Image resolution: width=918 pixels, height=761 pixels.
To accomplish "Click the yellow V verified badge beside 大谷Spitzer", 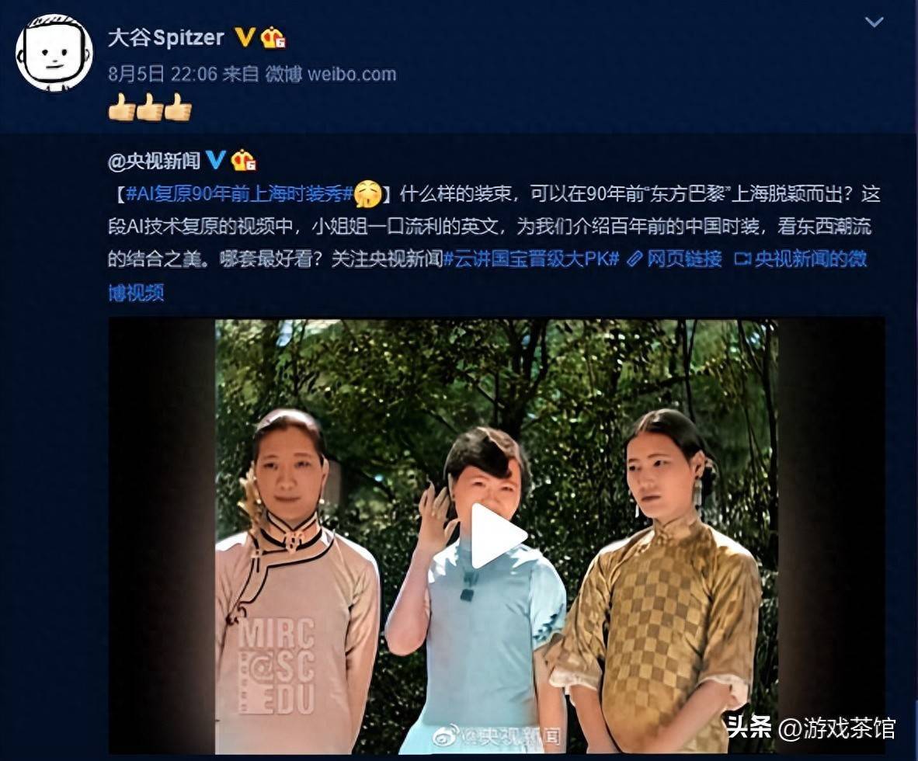I will (244, 37).
